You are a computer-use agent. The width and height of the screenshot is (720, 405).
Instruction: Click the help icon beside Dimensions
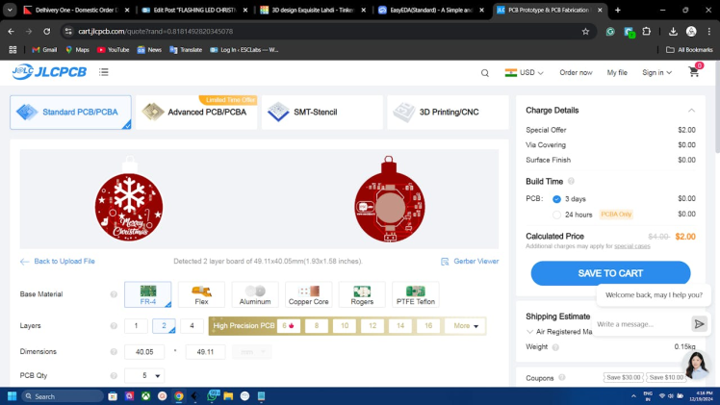point(114,352)
